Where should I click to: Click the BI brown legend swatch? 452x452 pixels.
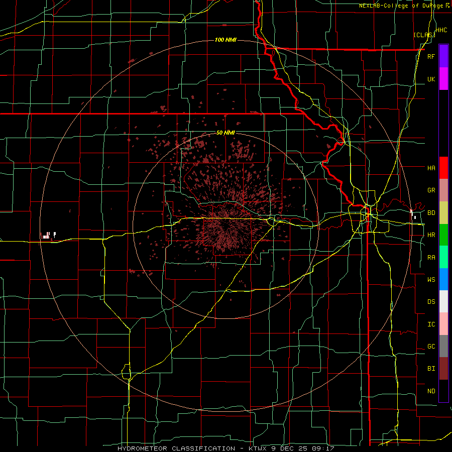[443, 369]
